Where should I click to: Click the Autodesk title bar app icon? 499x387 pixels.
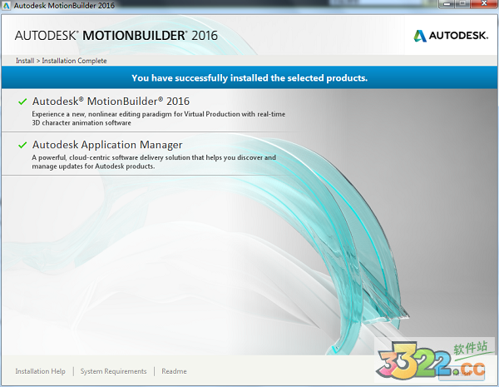pos(6,5)
